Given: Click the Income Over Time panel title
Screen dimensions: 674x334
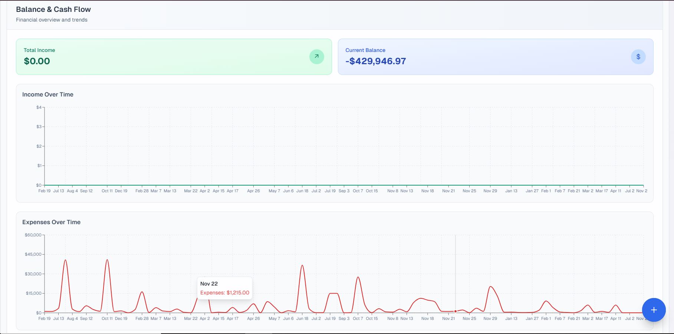Looking at the screenshot, I should [x=47, y=94].
